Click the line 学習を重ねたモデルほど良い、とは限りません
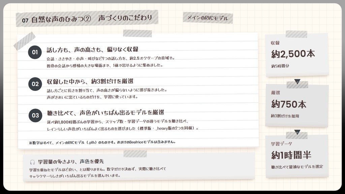 click(98, 169)
